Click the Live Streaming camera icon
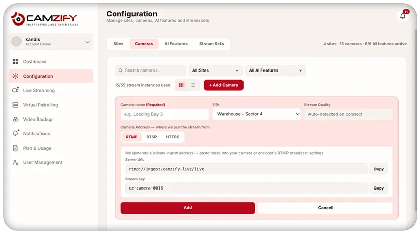420x236 pixels. (15, 90)
